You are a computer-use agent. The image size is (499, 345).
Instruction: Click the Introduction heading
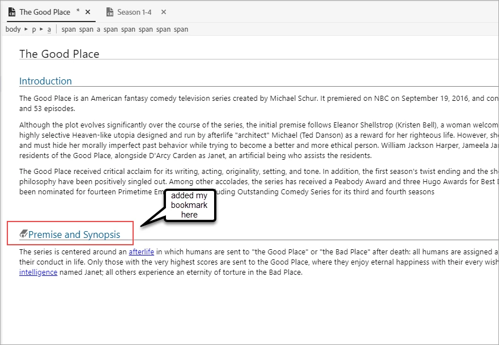45,81
